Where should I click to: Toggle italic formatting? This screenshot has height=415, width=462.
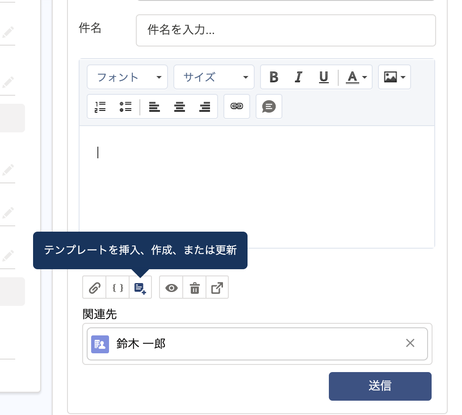[298, 77]
